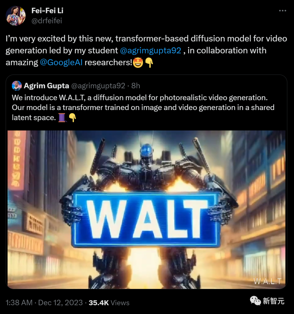The width and height of the screenshot is (294, 314).
Task: Click the 1:38 AM · Dec 12, 2023 timestamp
Action: (44, 303)
